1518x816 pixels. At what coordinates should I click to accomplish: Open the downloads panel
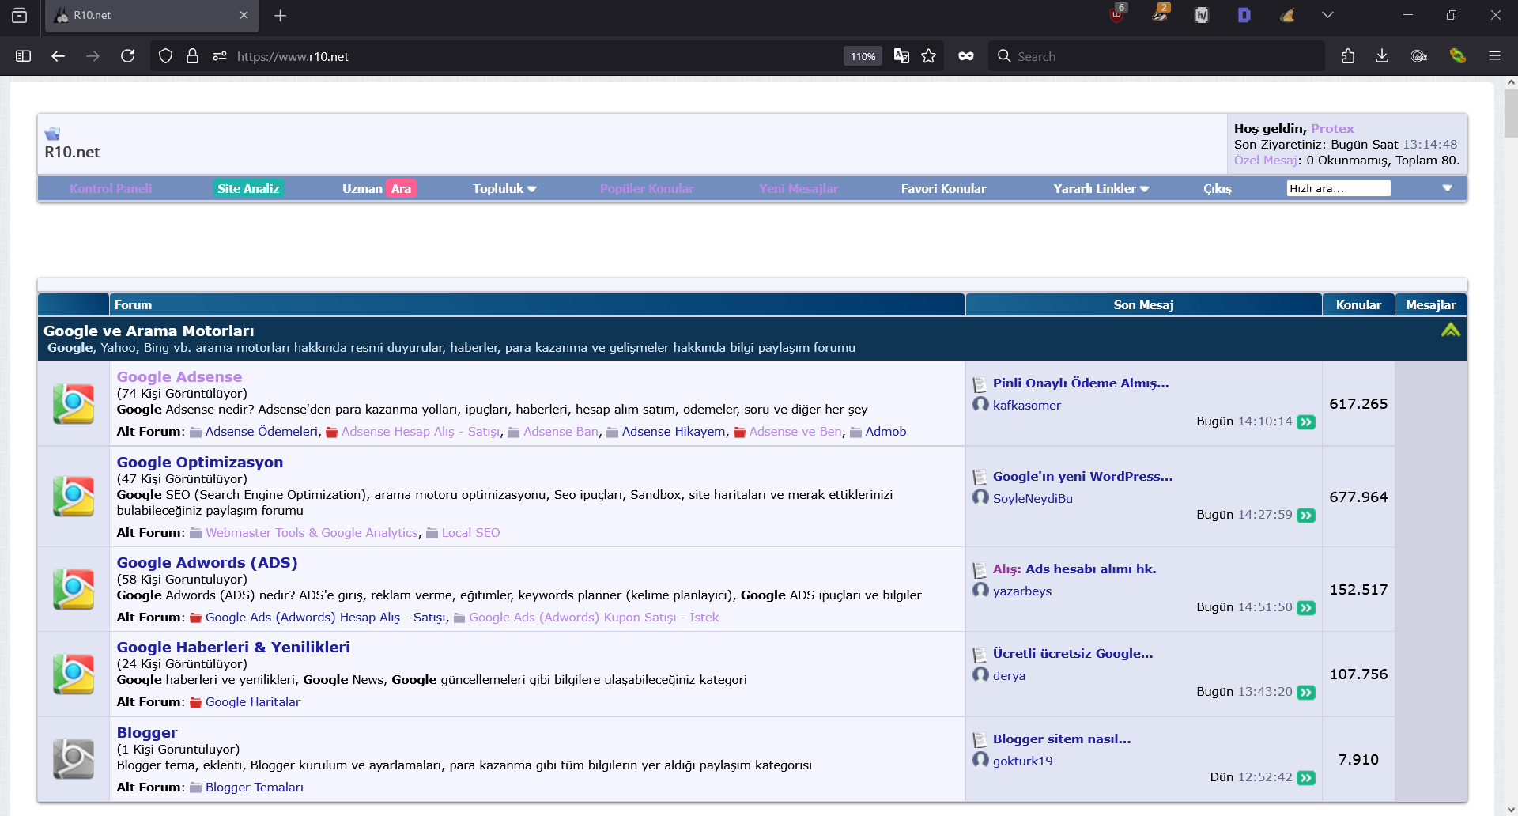1382,56
